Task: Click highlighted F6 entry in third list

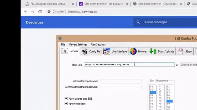Action: (x=170, y=101)
